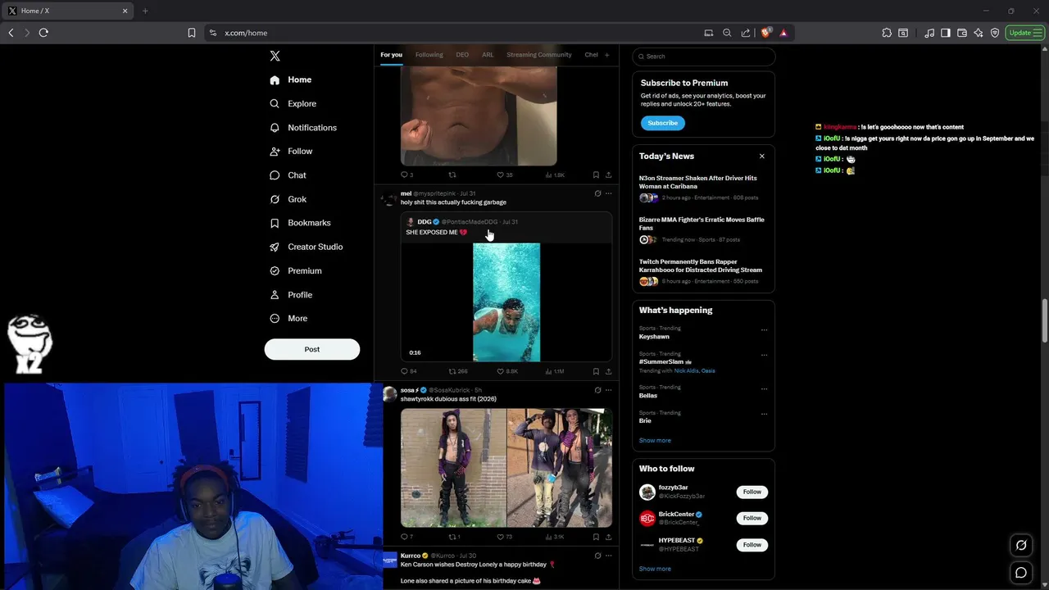Bookmark mel's post
The width and height of the screenshot is (1049, 590).
[596, 371]
